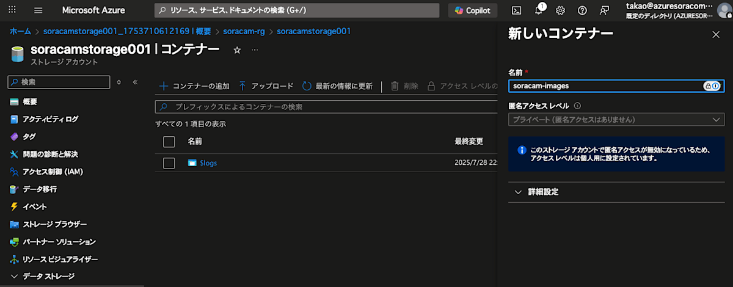The width and height of the screenshot is (733, 287).
Task: Open soracamstorage001_1753710612169 概要 breadcrumb
Action: 127,31
